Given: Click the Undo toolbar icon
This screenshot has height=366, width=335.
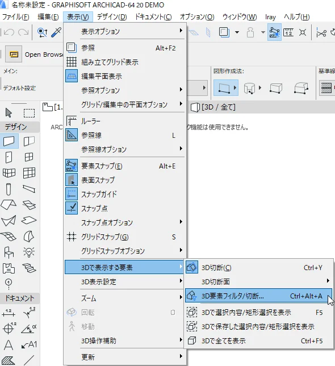Looking at the screenshot, I should point(9,32).
